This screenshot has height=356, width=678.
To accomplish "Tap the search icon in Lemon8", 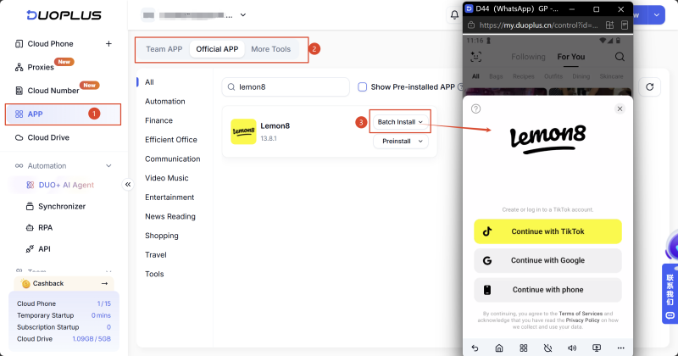I will [x=620, y=57].
